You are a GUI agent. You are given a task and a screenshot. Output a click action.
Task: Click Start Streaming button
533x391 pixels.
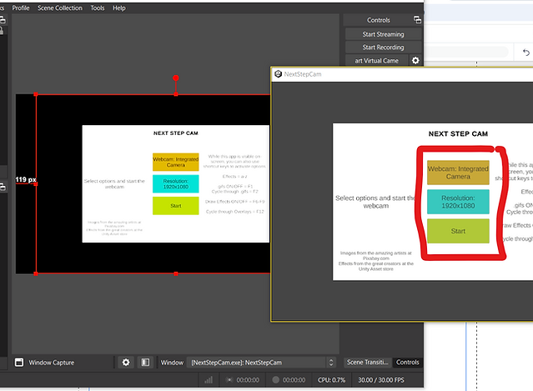383,34
